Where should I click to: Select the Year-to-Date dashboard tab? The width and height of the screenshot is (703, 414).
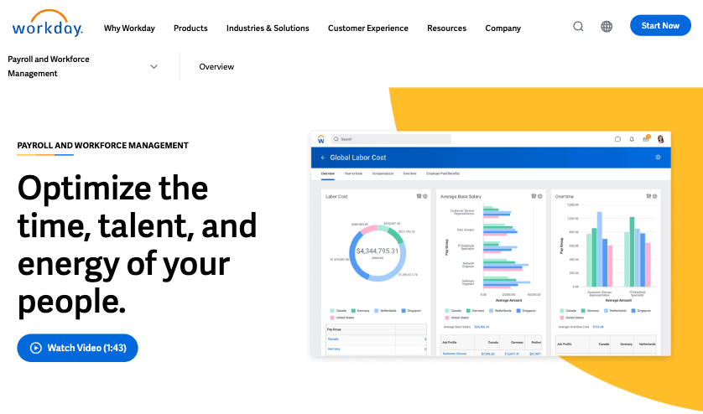click(x=353, y=173)
